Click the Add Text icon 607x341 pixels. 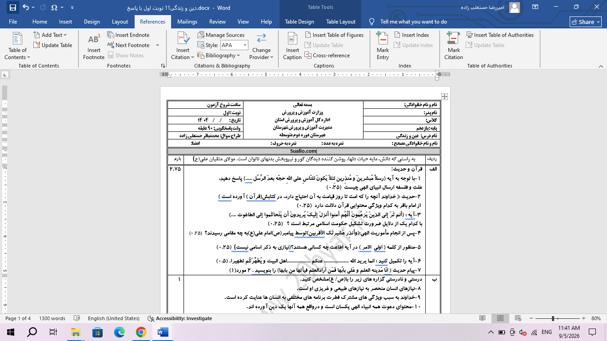coord(37,35)
